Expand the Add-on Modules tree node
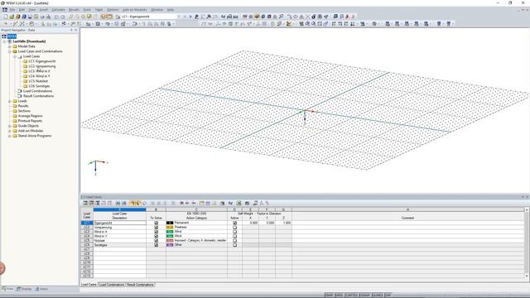 pyautogui.click(x=10, y=131)
